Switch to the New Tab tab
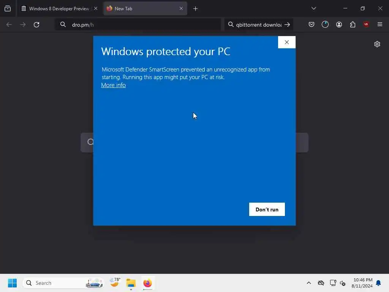Image resolution: width=389 pixels, height=292 pixels. [x=145, y=8]
